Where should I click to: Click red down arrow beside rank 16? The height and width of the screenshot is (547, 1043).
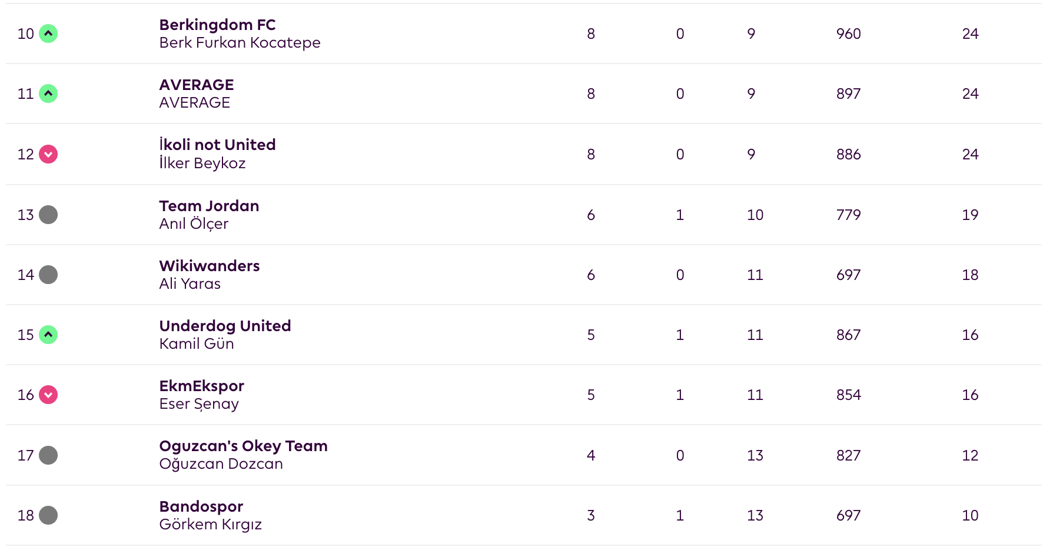pos(48,395)
